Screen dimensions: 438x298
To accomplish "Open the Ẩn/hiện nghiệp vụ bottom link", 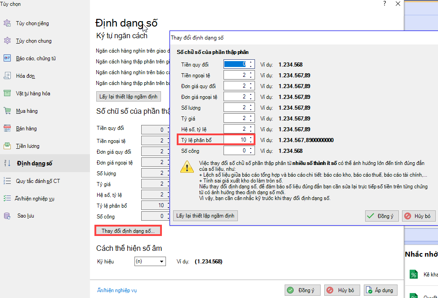I will pos(116,290).
